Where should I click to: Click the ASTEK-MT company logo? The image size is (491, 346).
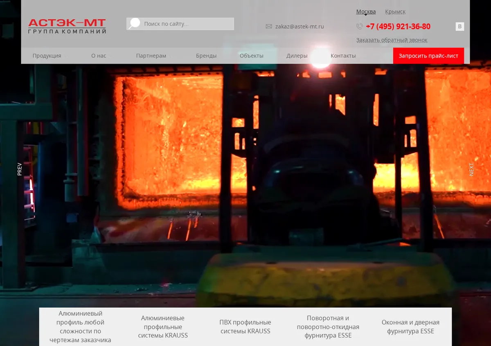[x=67, y=26]
